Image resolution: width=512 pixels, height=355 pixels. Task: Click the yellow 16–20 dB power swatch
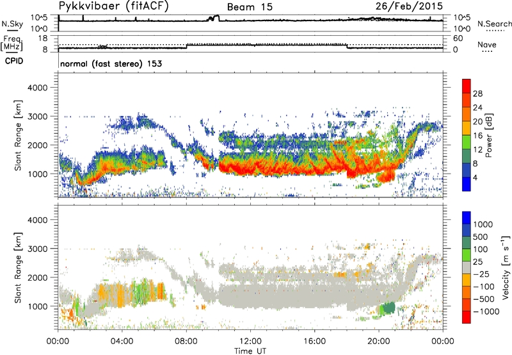(x=467, y=128)
